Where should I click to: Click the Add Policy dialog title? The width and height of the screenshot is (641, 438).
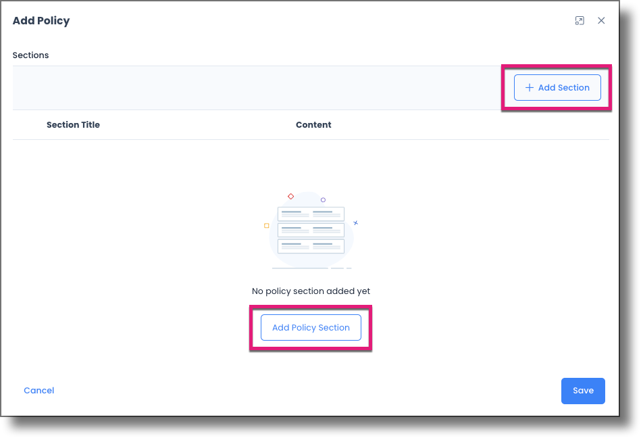(41, 20)
